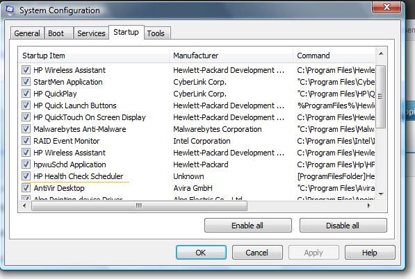The height and width of the screenshot is (279, 415).
Task: Uncheck the StartMen Application checkbox
Action: pos(26,82)
